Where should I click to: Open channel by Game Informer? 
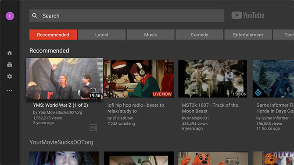tap(272, 118)
